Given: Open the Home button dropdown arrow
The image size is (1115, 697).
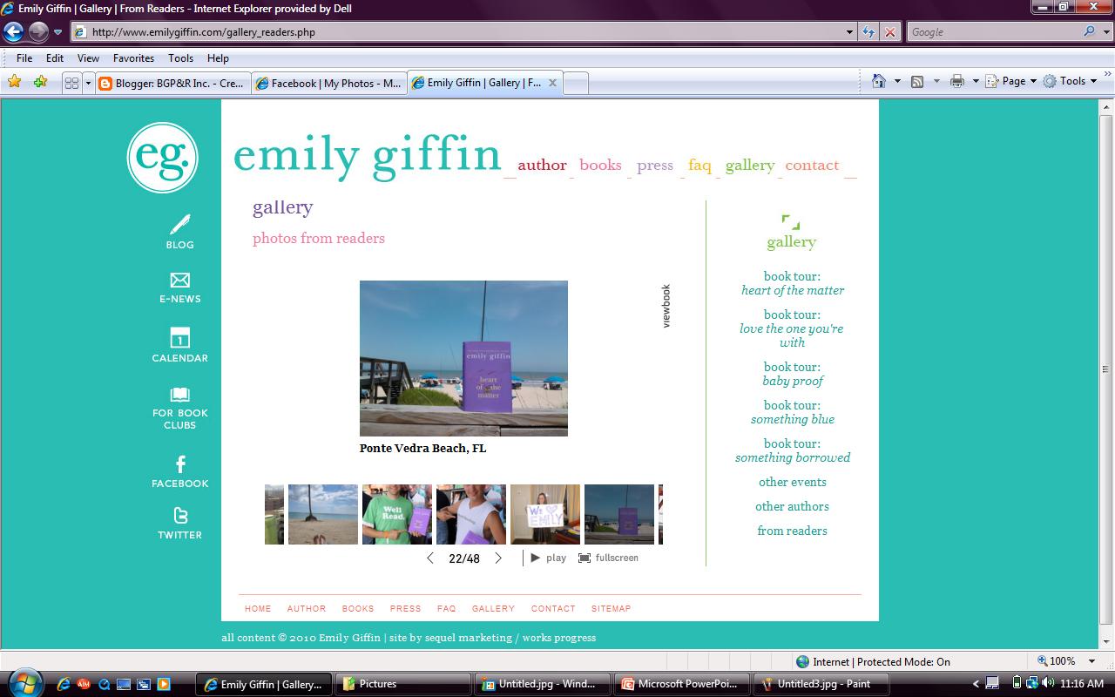Looking at the screenshot, I should coord(897,81).
